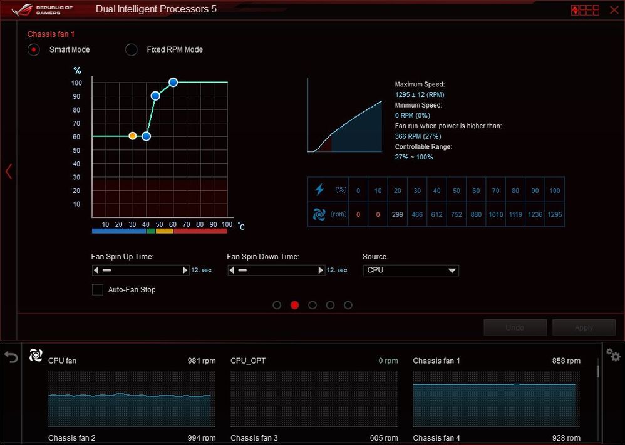The image size is (625, 445).
Task: Click the '0 RPM (0%)' minimum speed value
Action: pos(413,116)
